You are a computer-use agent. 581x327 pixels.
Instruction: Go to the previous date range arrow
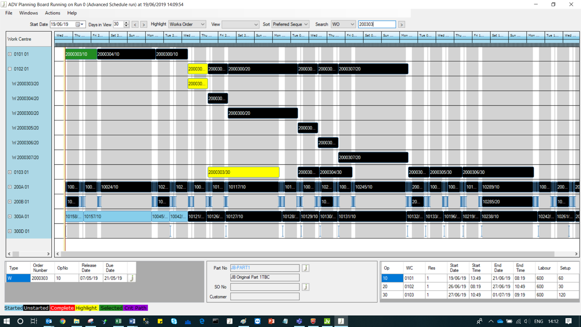(x=135, y=25)
